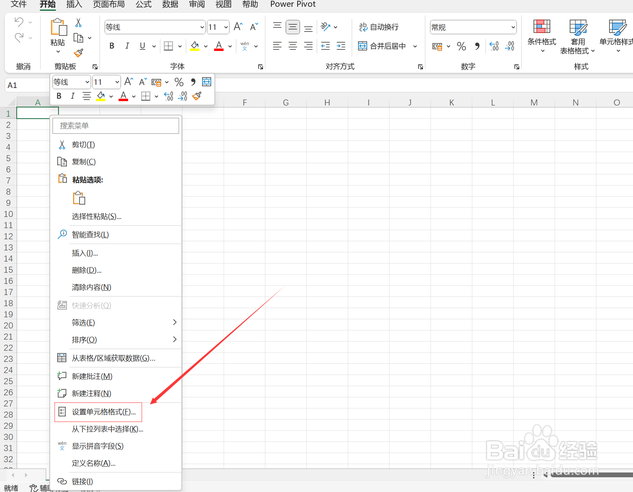Toggle Wrap Text (自动换行)
Screen dimensions: 633x492
pos(378,27)
